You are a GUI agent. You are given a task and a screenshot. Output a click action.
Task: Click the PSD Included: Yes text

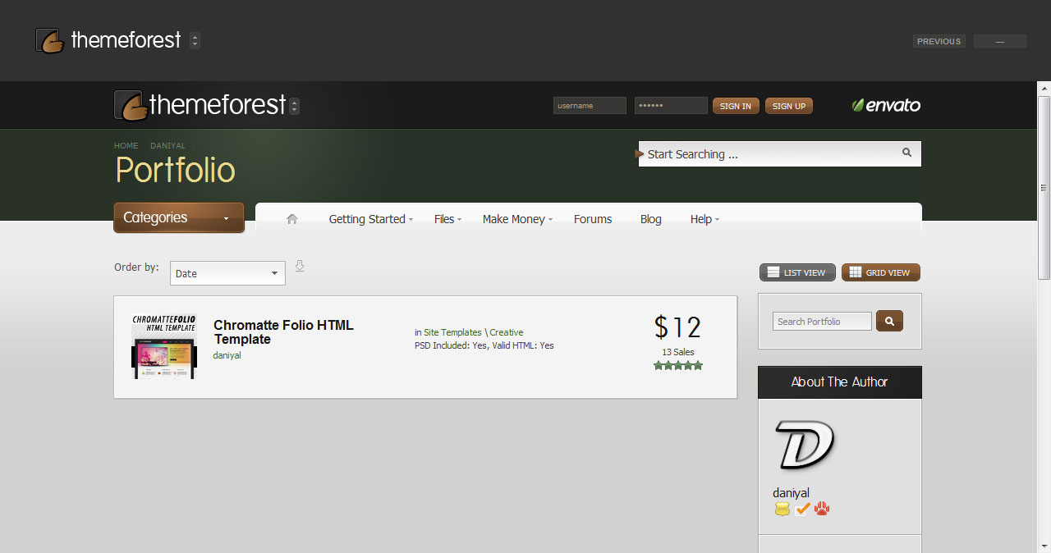[451, 345]
